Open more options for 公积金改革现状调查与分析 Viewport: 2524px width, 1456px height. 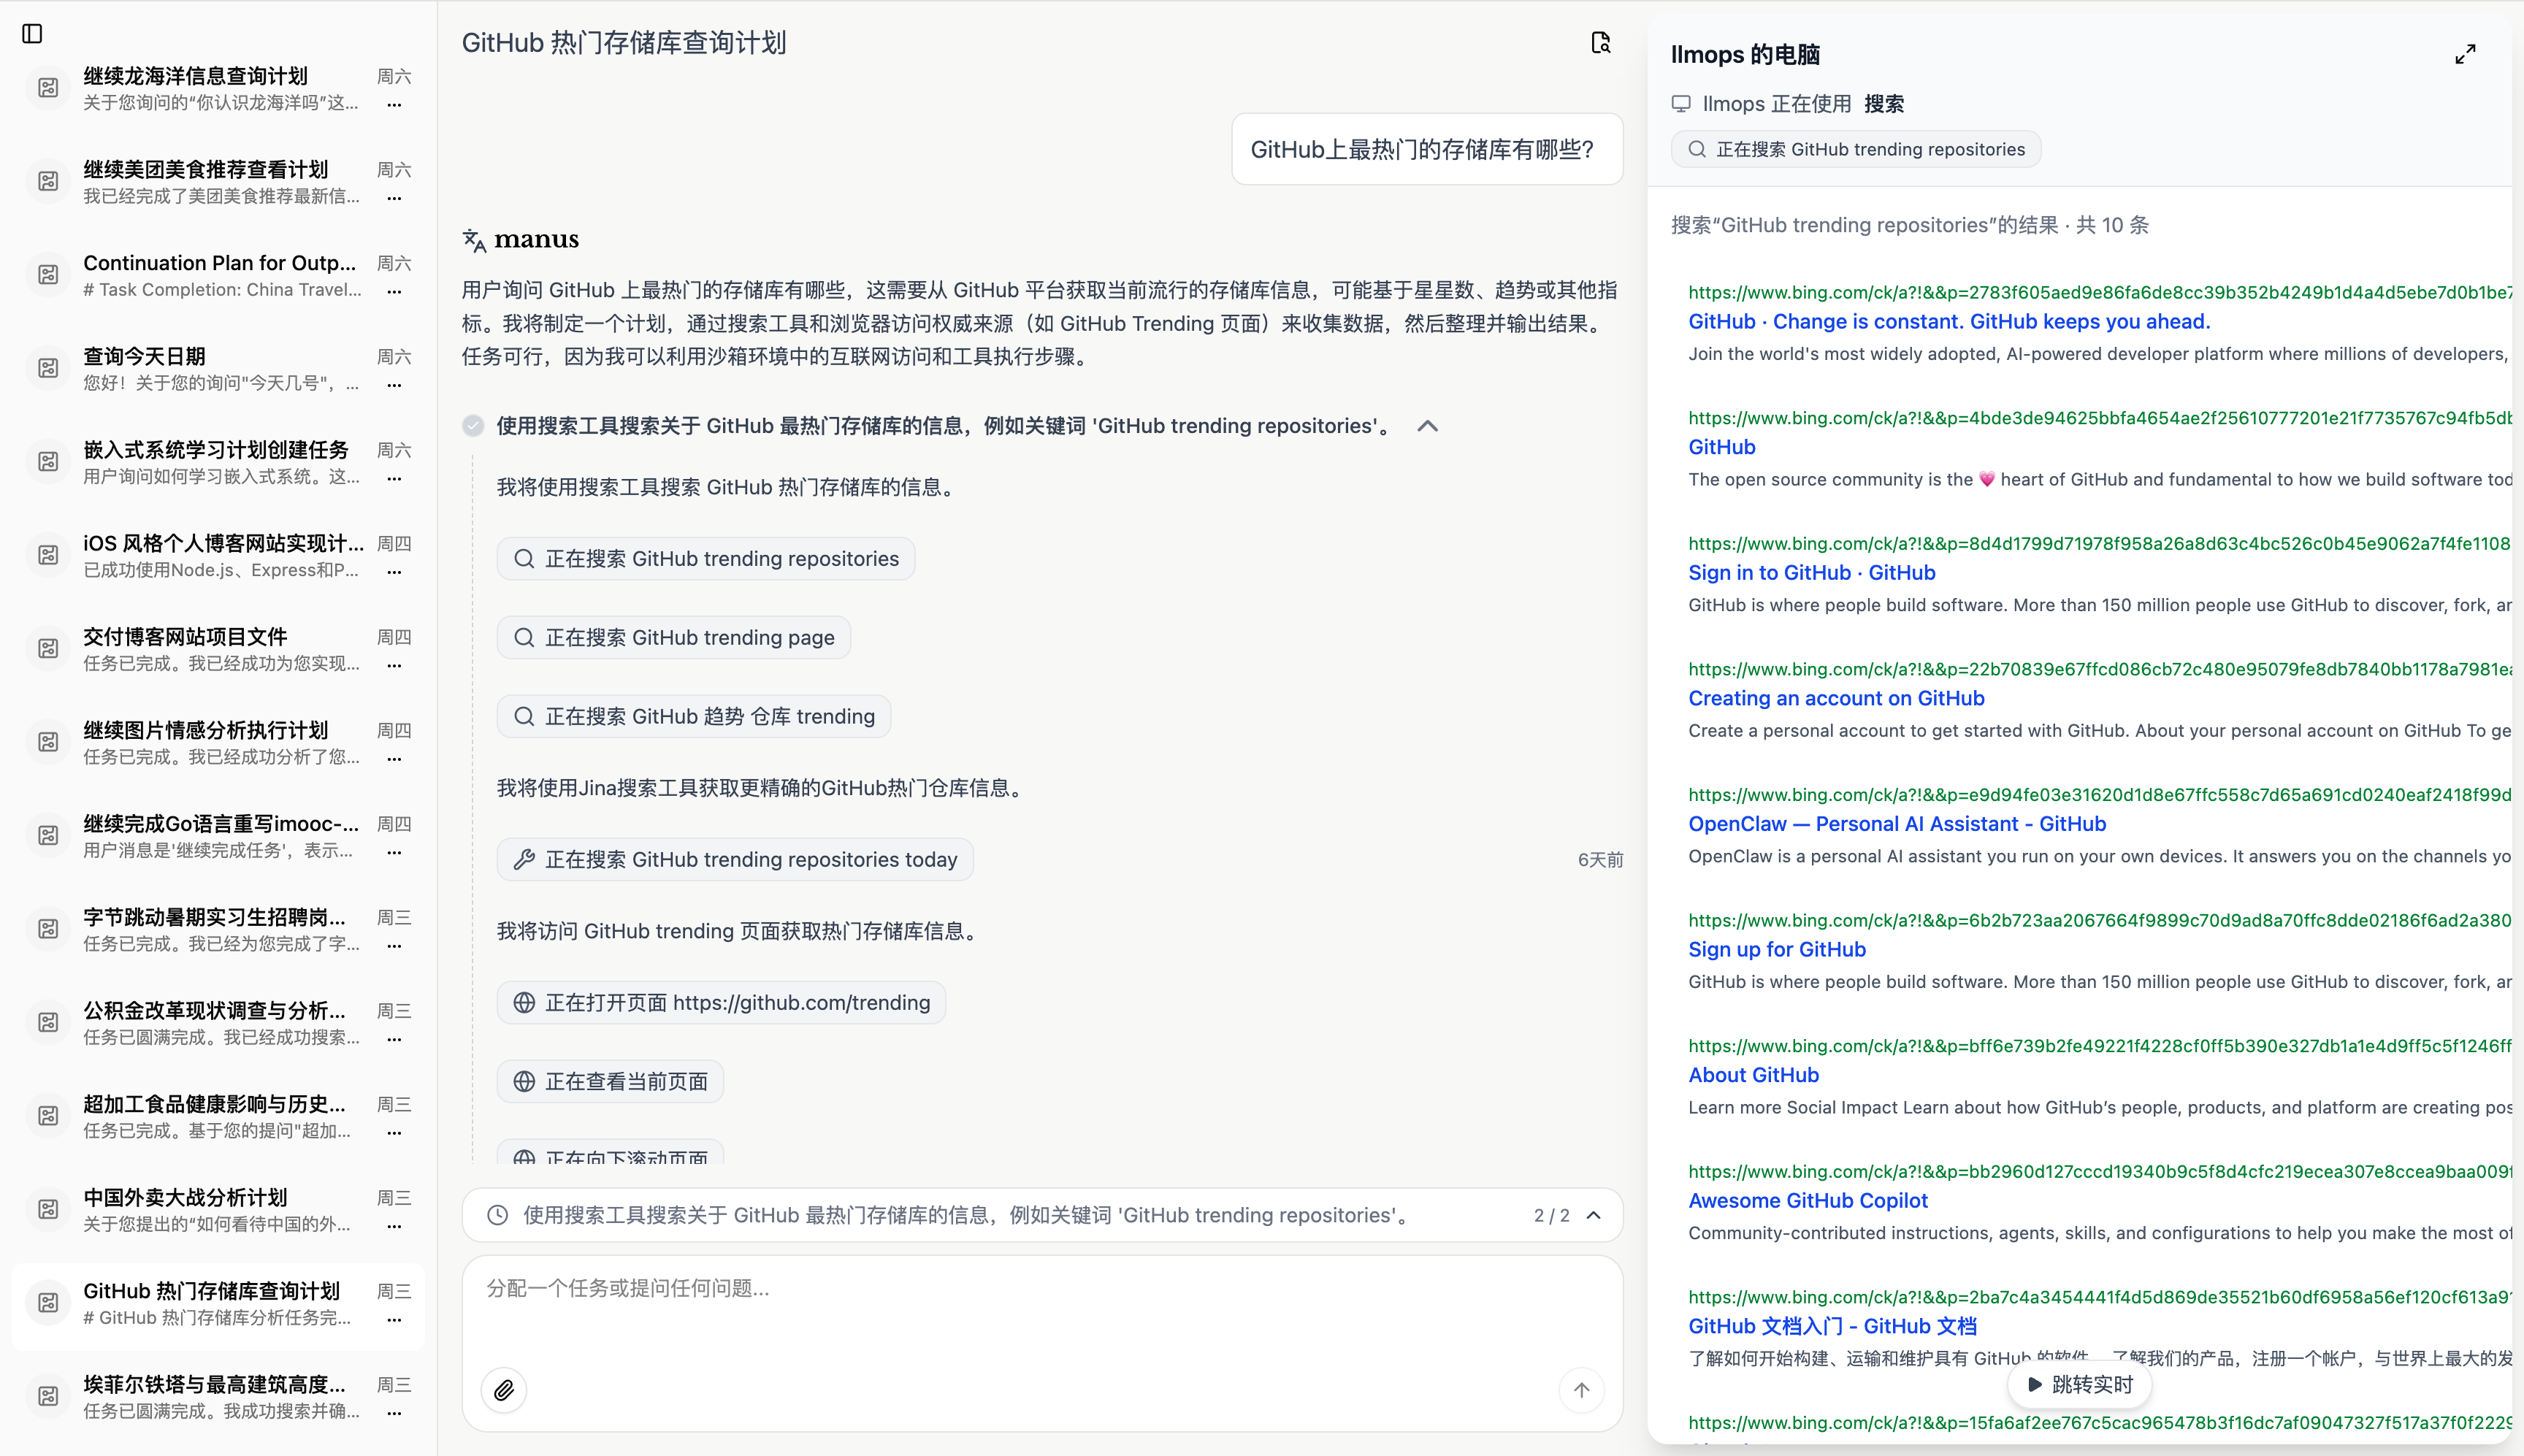(394, 1040)
